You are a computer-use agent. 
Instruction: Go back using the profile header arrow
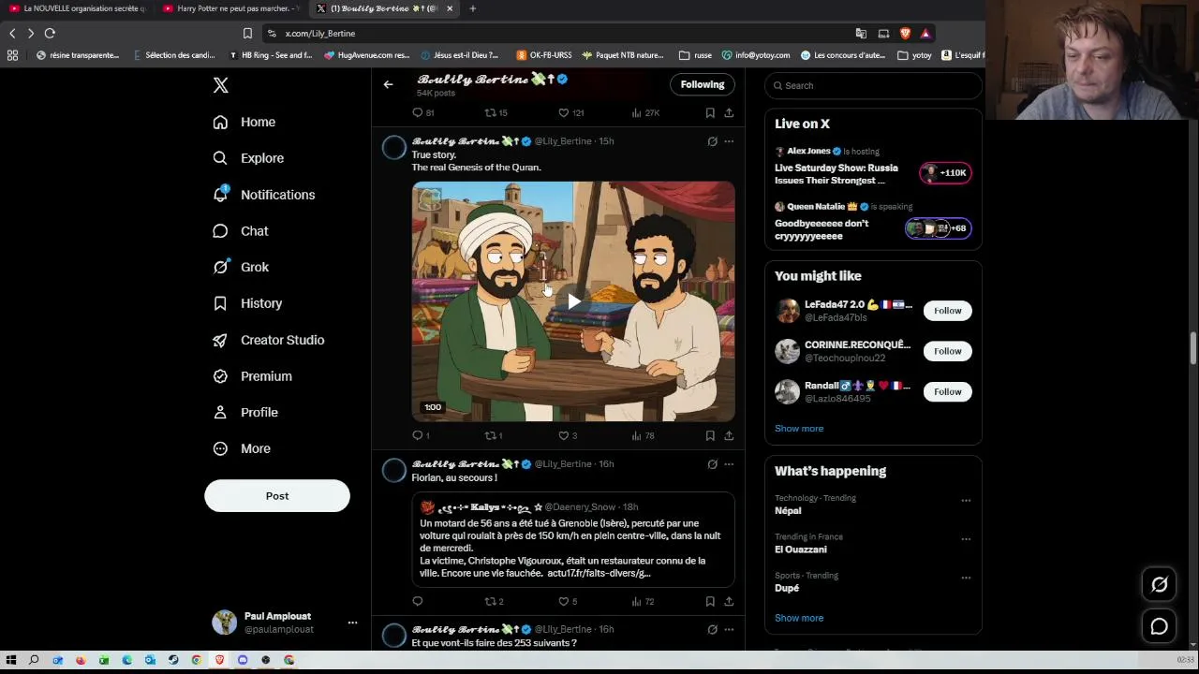pyautogui.click(x=388, y=85)
